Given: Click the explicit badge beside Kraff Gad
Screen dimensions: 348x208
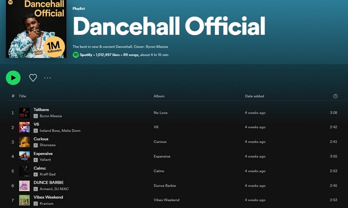Looking at the screenshot, I should [x=35, y=175].
